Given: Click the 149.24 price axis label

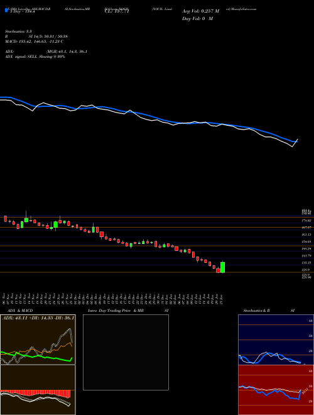Looking at the screenshot, I should [306, 249].
